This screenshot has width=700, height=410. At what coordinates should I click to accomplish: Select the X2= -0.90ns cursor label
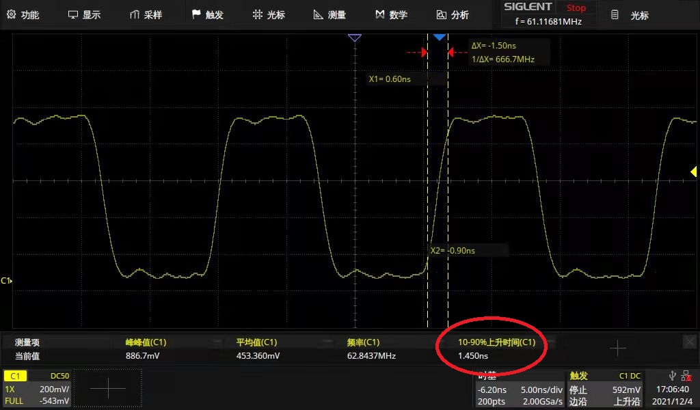coord(453,251)
